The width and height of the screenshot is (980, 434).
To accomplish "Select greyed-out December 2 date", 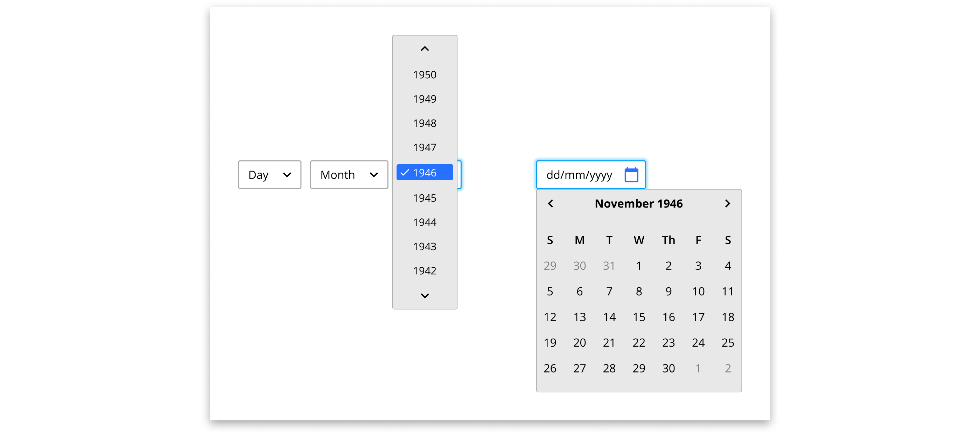I will (x=727, y=368).
